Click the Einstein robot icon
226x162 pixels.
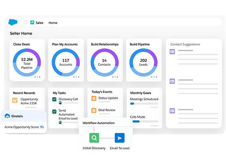(7, 116)
